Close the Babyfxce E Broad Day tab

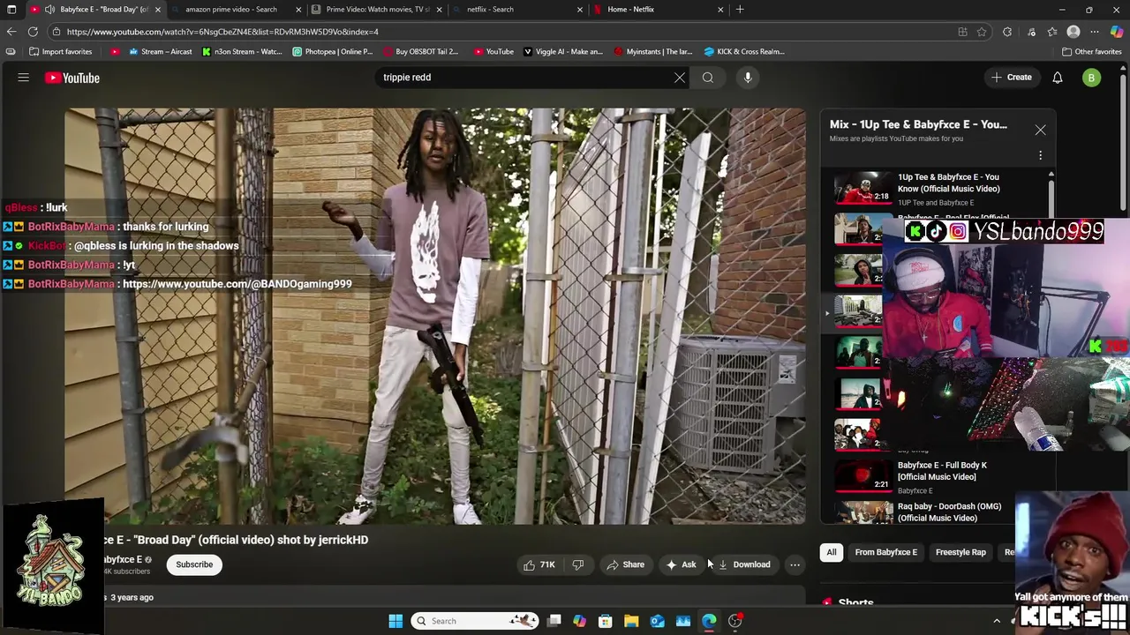(x=158, y=10)
